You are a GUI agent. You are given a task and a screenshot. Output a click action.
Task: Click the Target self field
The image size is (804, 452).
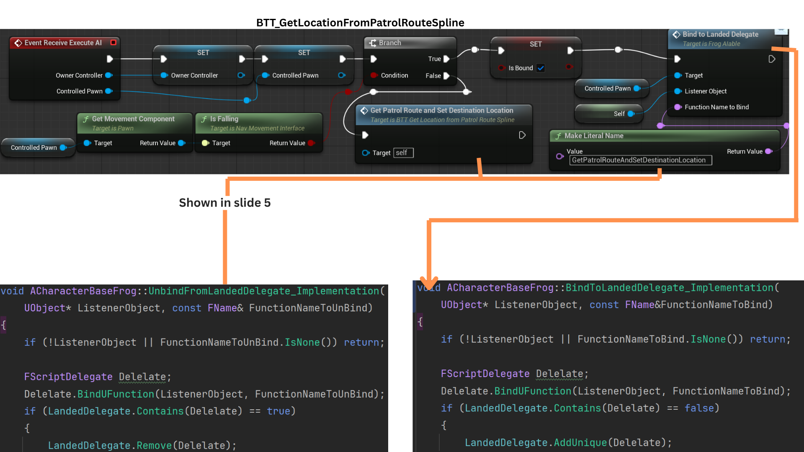pyautogui.click(x=403, y=153)
